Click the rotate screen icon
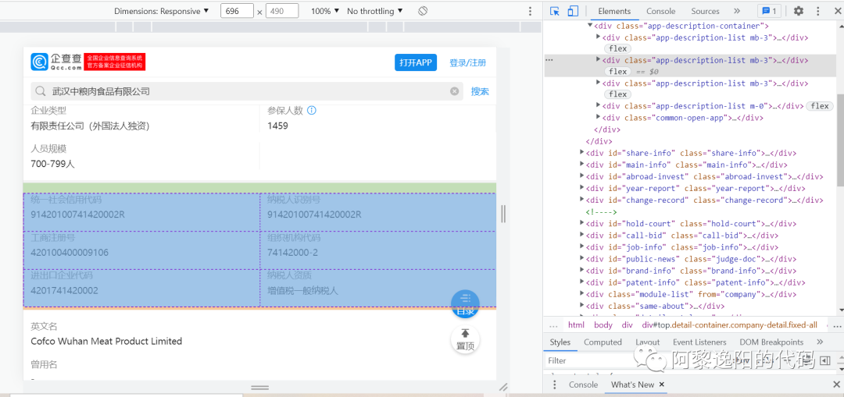 pyautogui.click(x=423, y=11)
